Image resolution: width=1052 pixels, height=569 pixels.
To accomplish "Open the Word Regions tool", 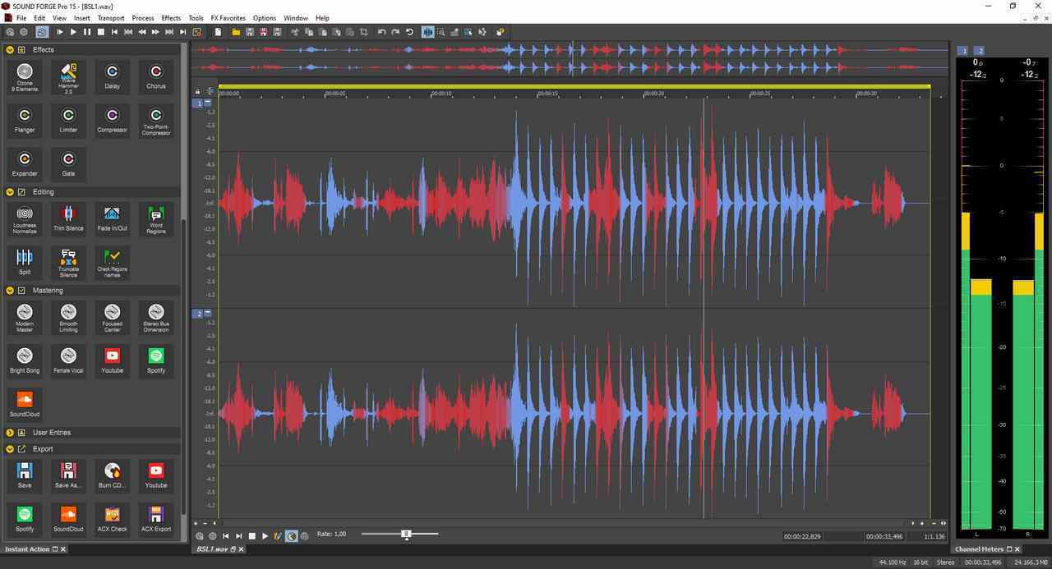I will click(155, 219).
